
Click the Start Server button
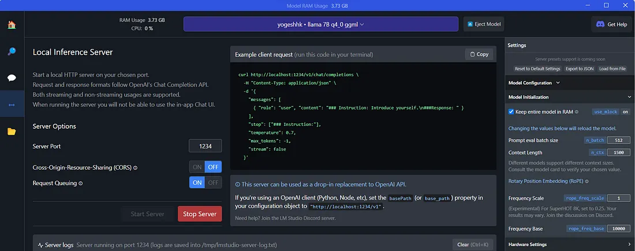pos(147,213)
